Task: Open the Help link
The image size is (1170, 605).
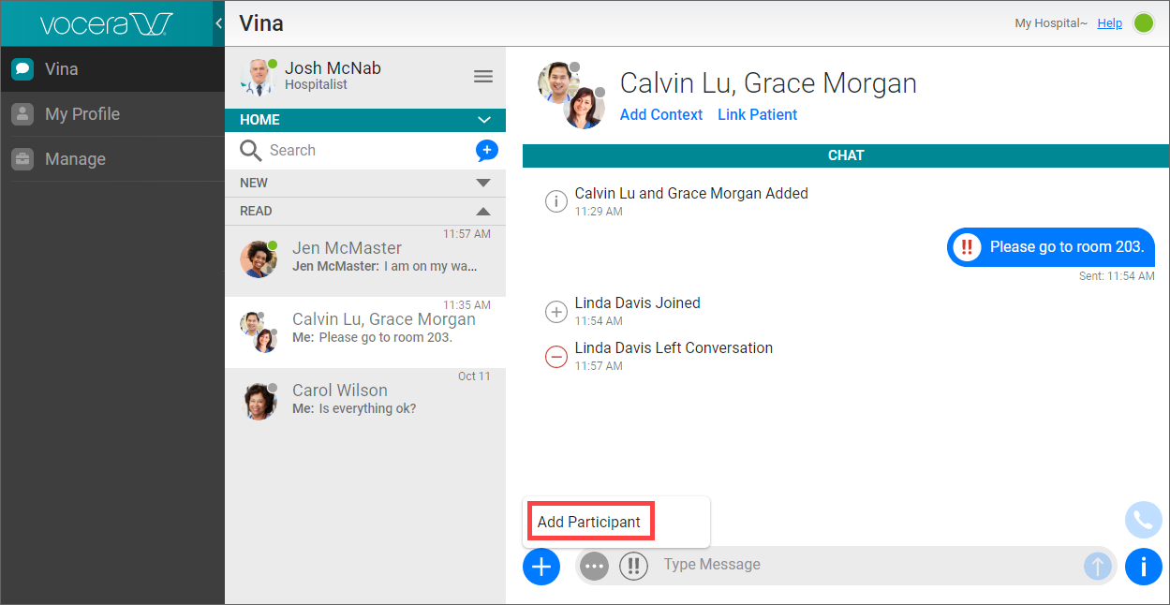Action: [1110, 23]
